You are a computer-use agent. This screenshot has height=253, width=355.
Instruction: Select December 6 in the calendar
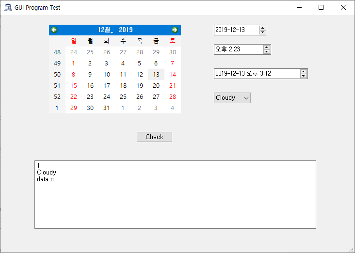[156, 63]
